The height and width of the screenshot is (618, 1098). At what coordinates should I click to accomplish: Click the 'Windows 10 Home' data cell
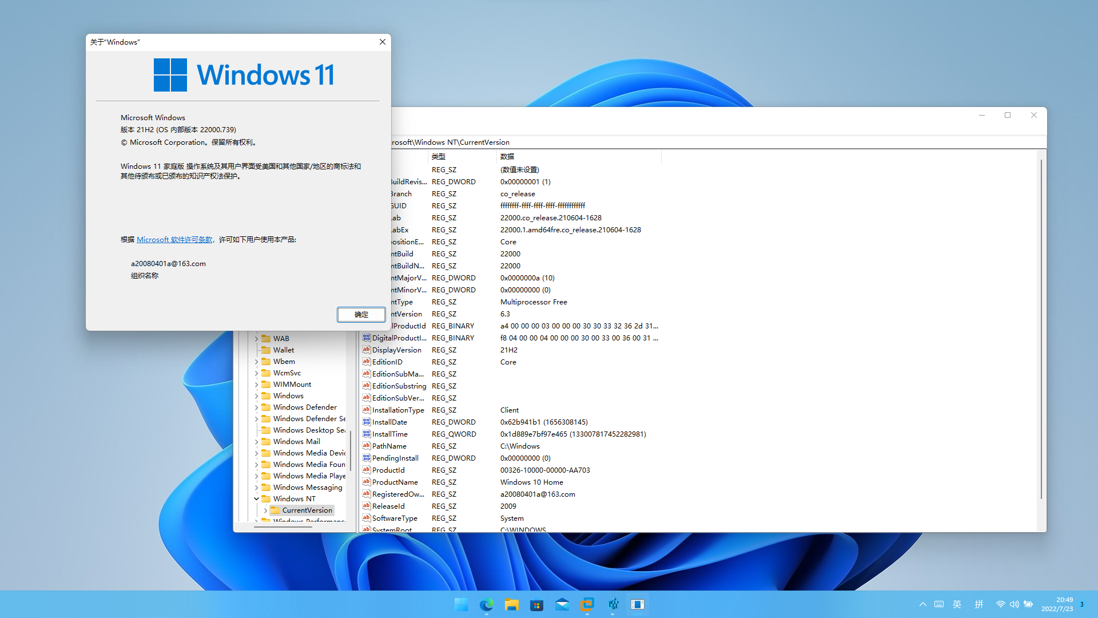click(532, 482)
